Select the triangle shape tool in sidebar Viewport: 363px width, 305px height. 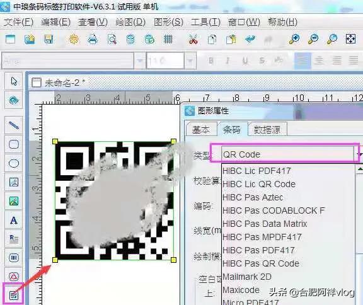[x=14, y=276]
